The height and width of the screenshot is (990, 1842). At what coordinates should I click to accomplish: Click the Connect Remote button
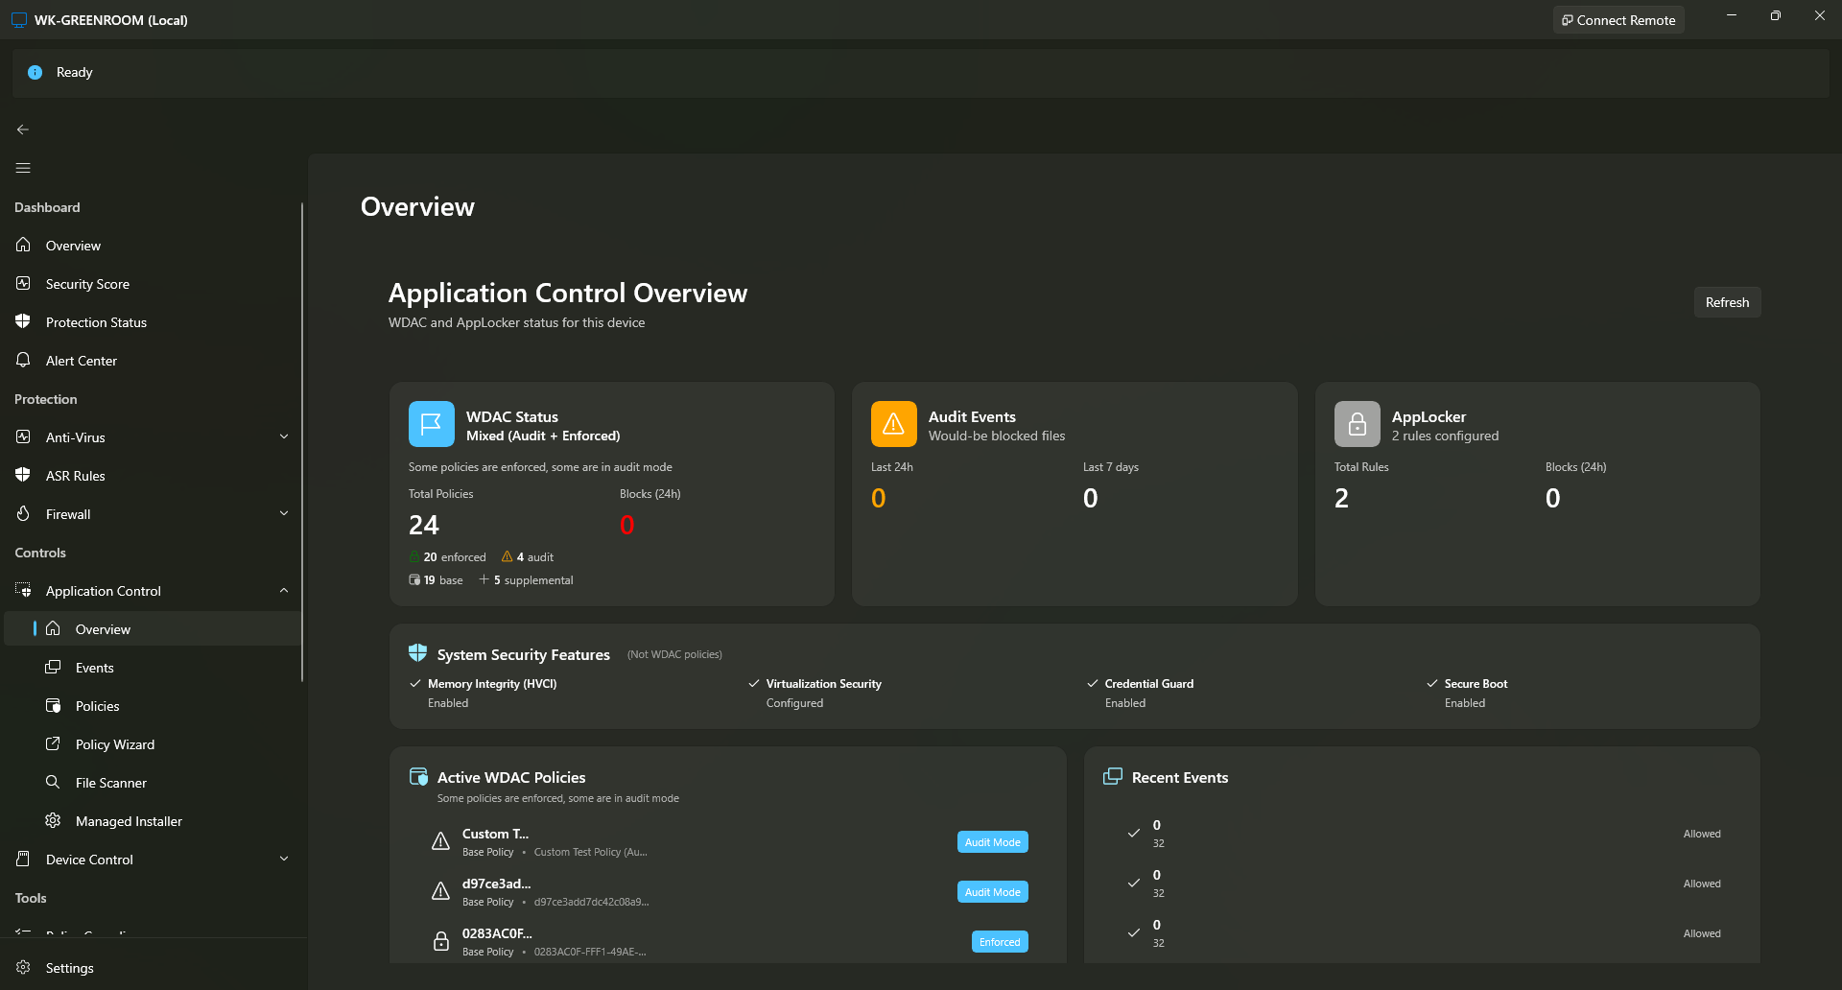click(x=1618, y=19)
